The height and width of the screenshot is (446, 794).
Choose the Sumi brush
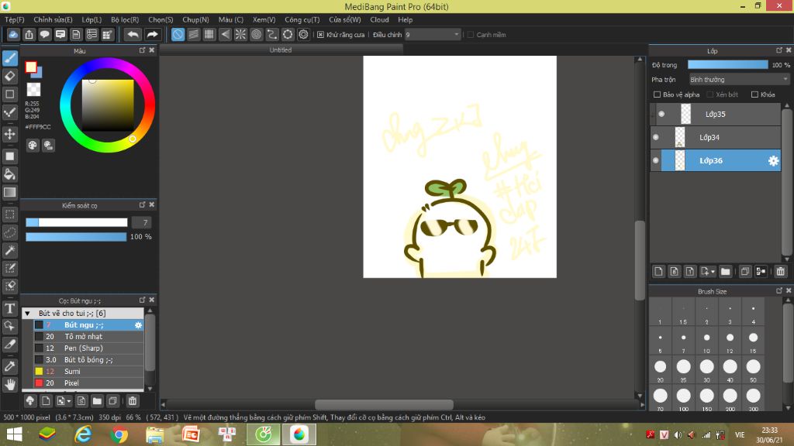pyautogui.click(x=88, y=372)
